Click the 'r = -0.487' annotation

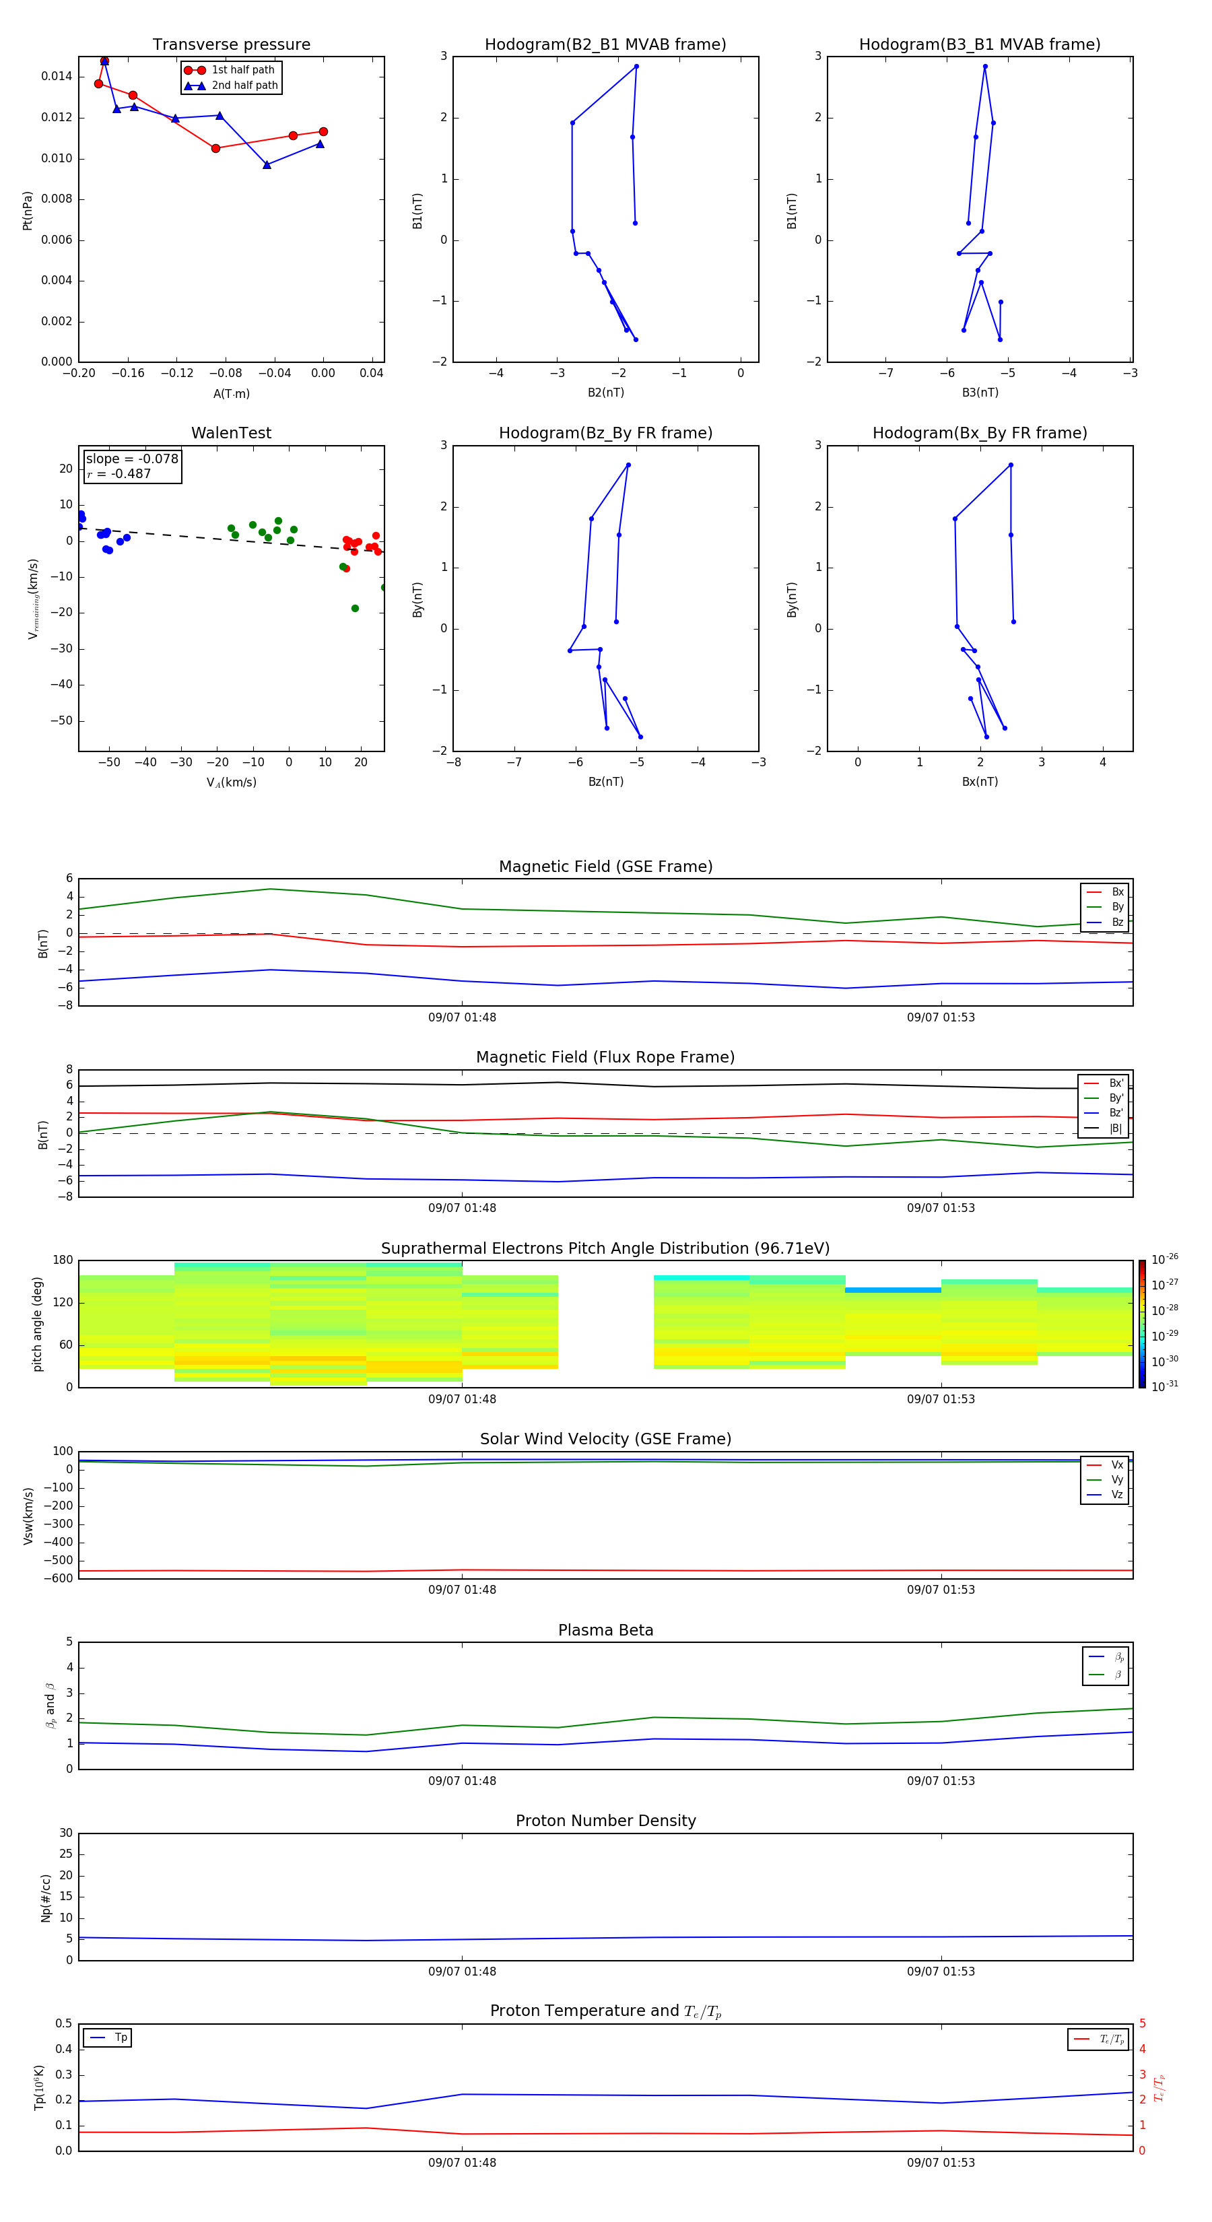click(x=119, y=473)
